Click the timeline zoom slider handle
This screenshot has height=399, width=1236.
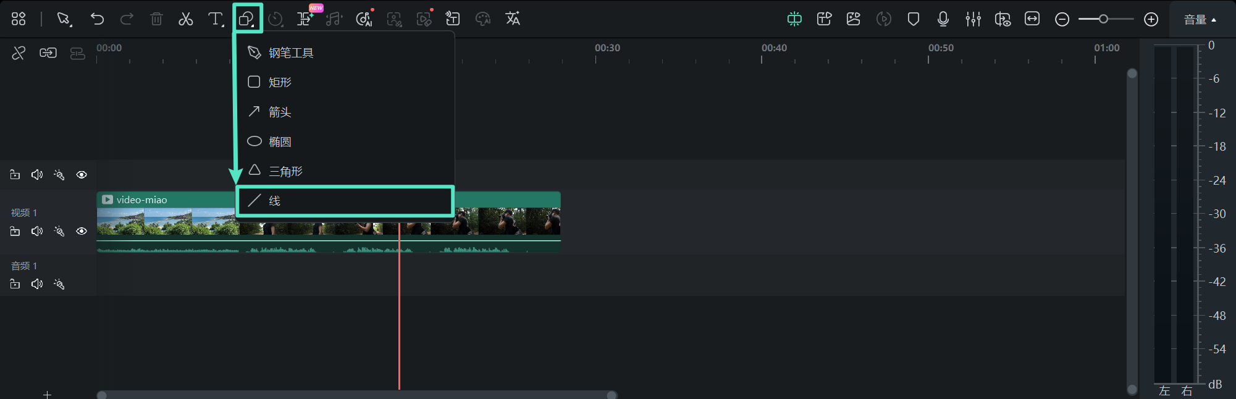tap(1103, 19)
